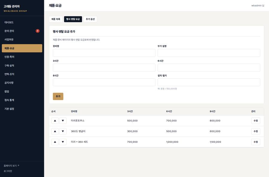The image size is (269, 177).
Task: Go to 연혁·조직 page
Action: click(22, 74)
